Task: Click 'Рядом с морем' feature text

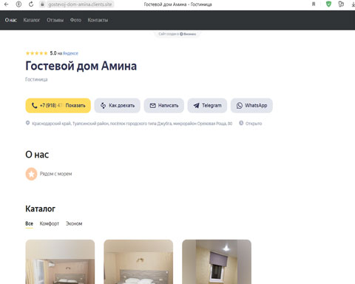Action: [x=55, y=174]
